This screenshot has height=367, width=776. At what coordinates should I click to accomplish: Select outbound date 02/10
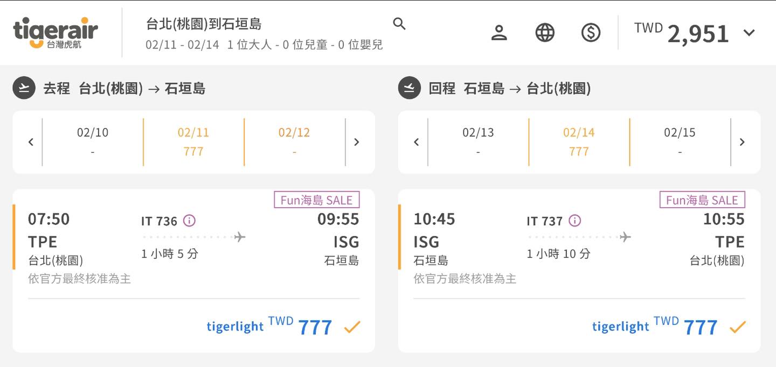93,142
